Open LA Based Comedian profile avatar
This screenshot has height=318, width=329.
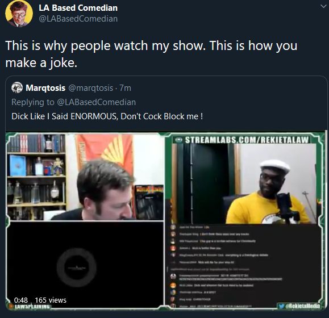[x=19, y=14]
